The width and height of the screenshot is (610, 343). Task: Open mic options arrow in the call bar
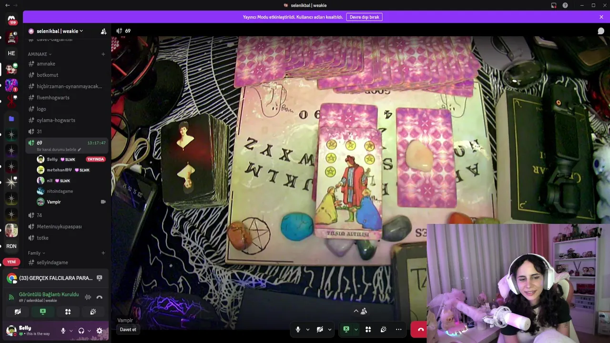[307, 329]
